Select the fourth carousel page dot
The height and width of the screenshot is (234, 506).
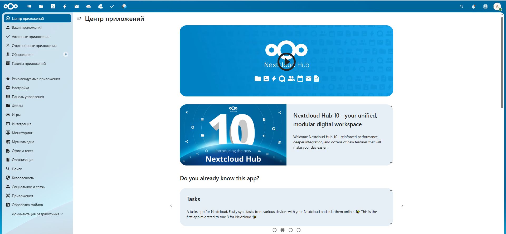click(x=299, y=230)
